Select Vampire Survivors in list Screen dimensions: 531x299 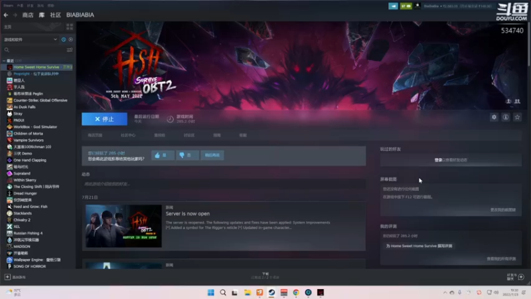click(29, 140)
